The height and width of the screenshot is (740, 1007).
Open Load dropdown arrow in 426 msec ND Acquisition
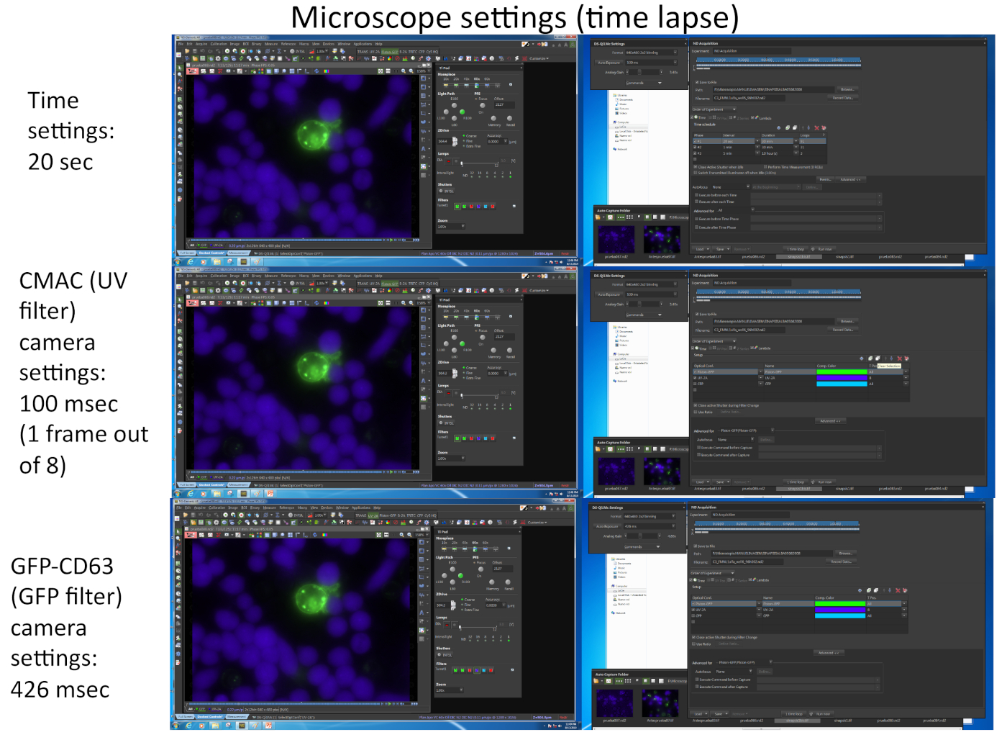(706, 713)
